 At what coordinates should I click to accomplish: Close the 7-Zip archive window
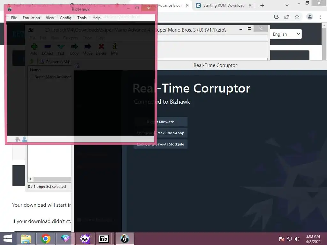pyautogui.click(x=261, y=28)
